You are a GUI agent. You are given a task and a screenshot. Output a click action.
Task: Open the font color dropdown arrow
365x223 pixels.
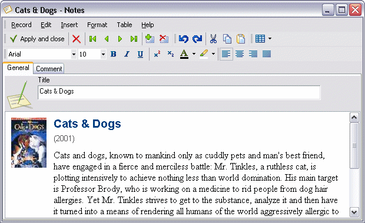click(x=194, y=54)
